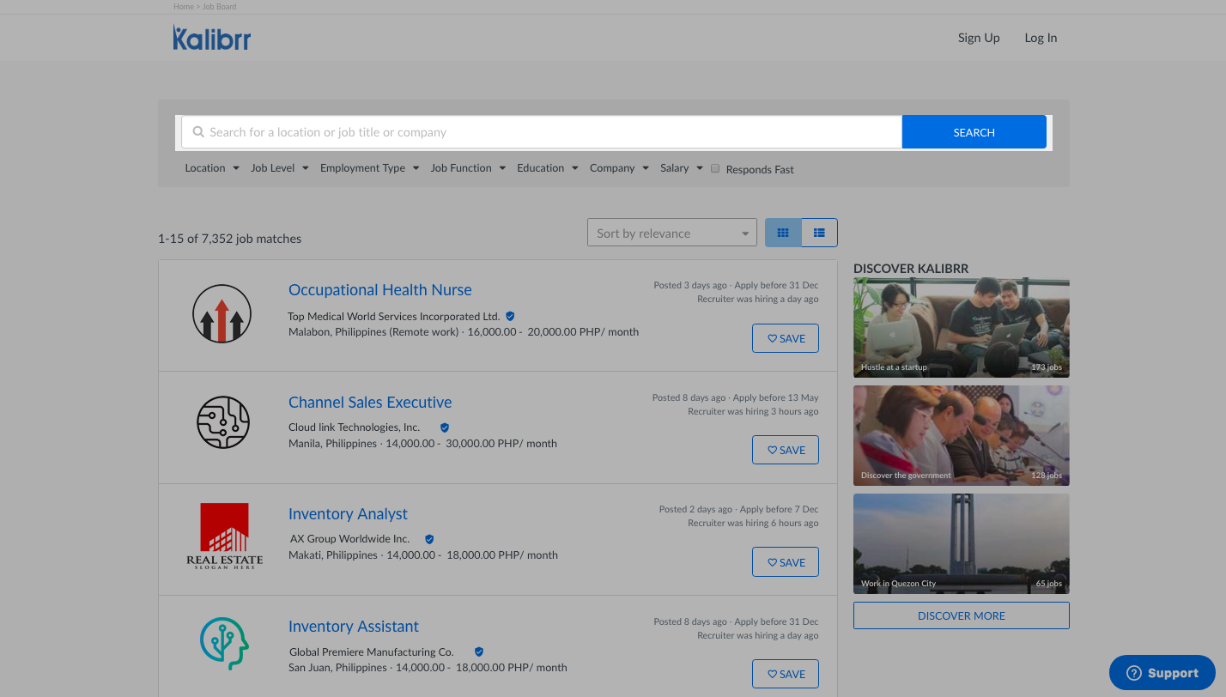Expand the Location filter dropdown
The image size is (1226, 697).
point(211,168)
